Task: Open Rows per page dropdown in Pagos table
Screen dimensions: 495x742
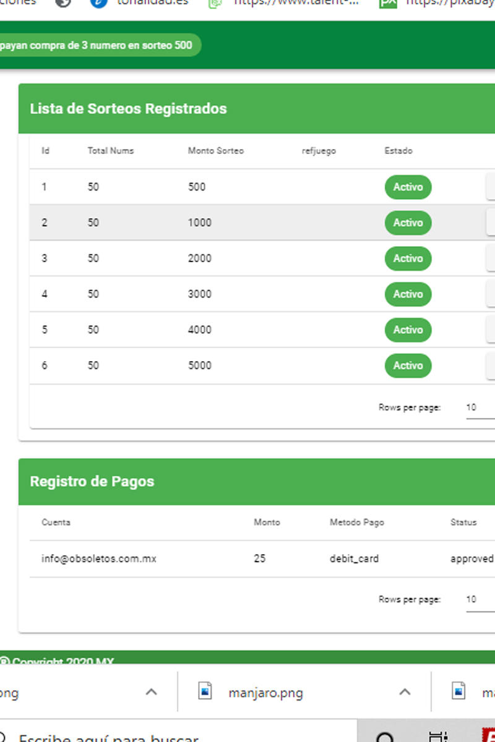Action: pos(480,599)
